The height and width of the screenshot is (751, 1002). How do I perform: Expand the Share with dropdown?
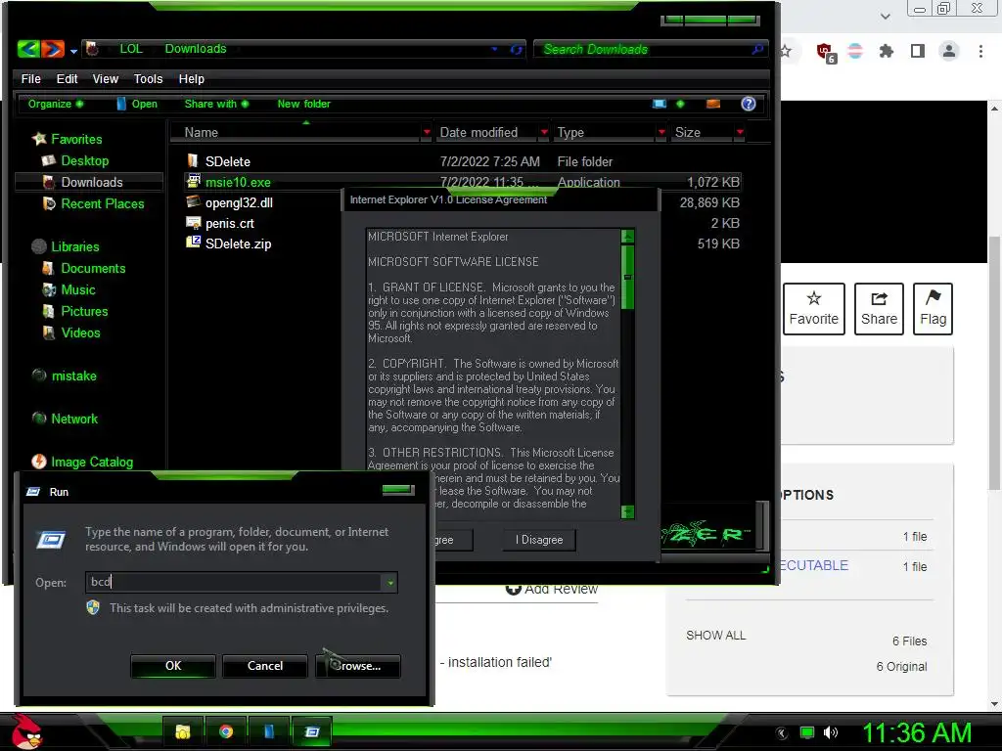(216, 104)
